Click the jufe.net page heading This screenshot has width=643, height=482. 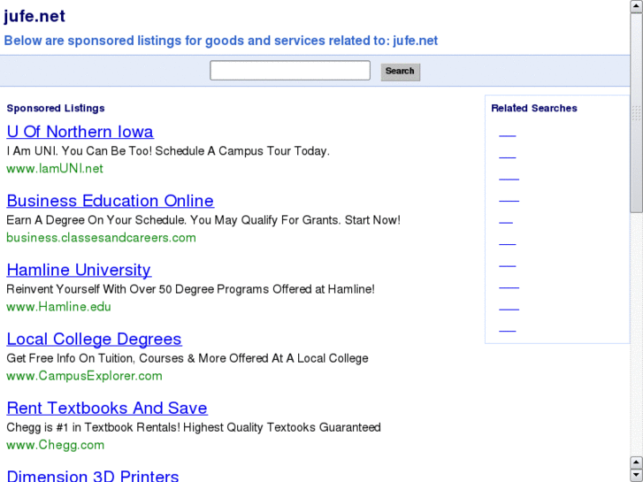coord(34,17)
